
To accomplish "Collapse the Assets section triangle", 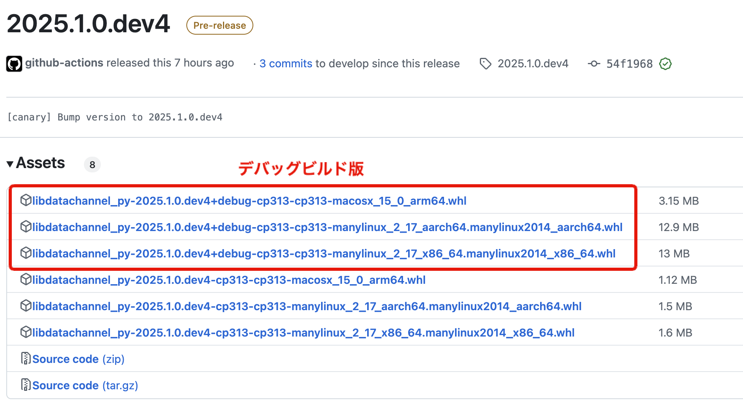I will coord(10,164).
